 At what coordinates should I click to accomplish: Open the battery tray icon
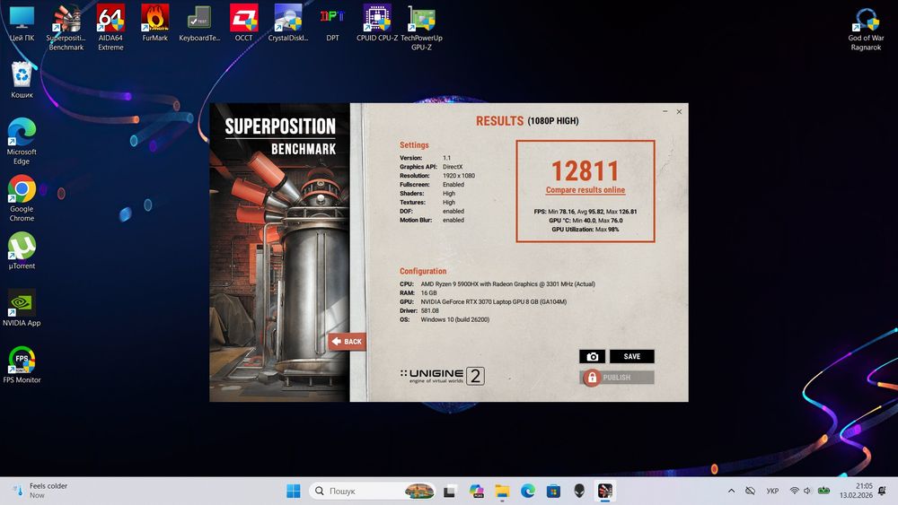click(x=824, y=491)
